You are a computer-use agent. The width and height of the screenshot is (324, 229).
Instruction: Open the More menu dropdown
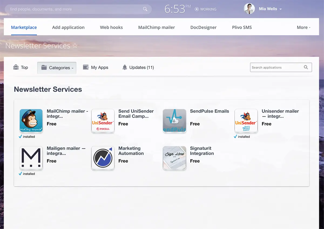pyautogui.click(x=303, y=27)
